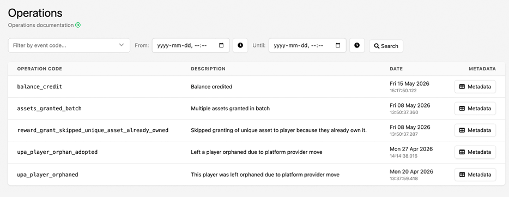Open Metadata for reward_grant_skipped_unique_asset_already_owned row

(x=475, y=130)
